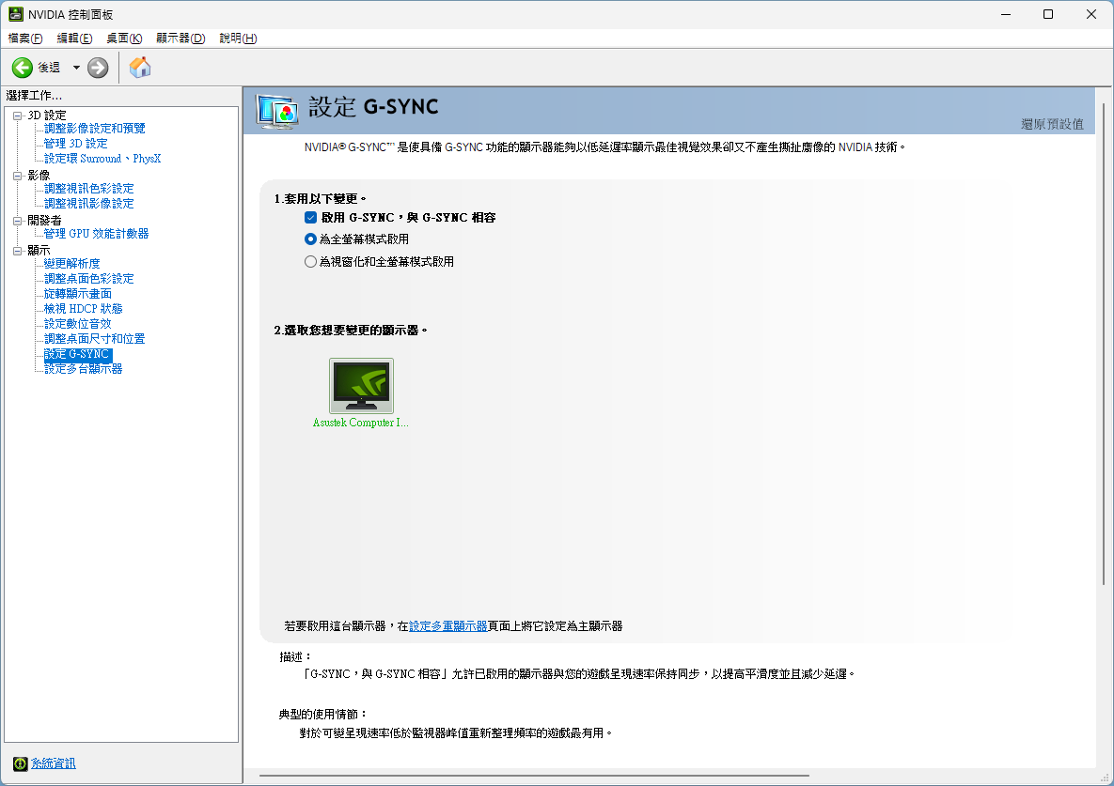Image resolution: width=1114 pixels, height=786 pixels.
Task: Open 檢視 HDCP 狀態
Action: point(83,309)
